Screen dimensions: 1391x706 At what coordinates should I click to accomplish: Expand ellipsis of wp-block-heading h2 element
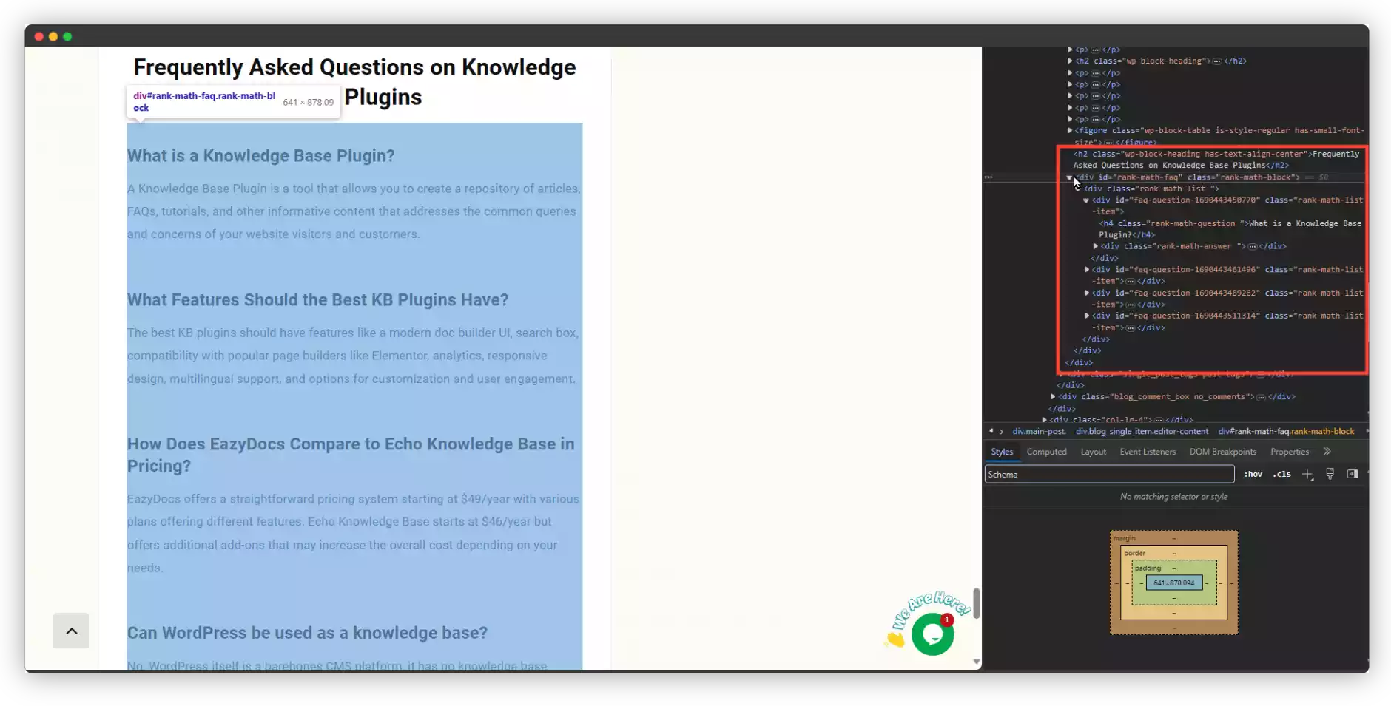coord(1216,61)
